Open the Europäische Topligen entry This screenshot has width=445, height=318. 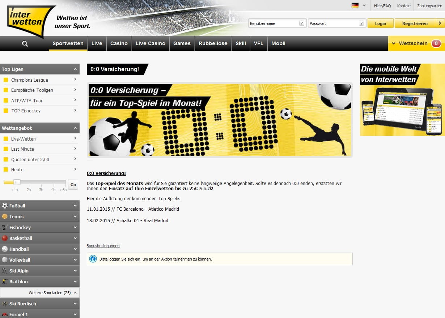tap(40, 90)
